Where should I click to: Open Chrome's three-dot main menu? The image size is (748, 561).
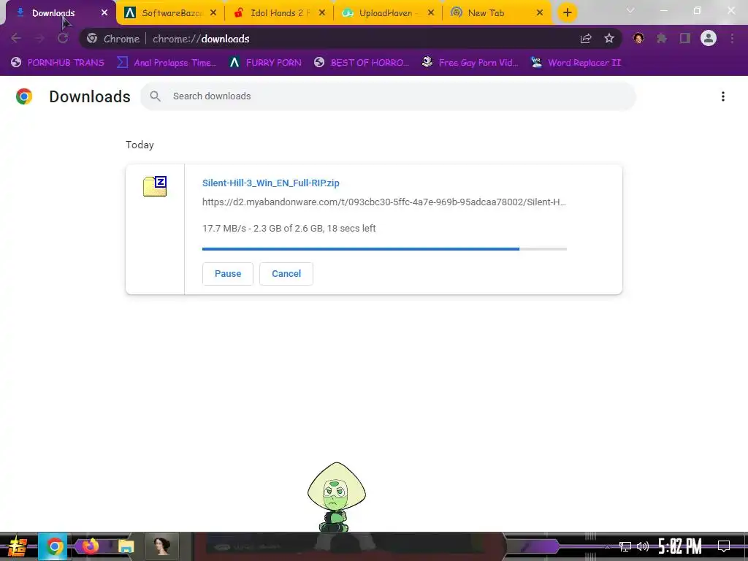[732, 39]
